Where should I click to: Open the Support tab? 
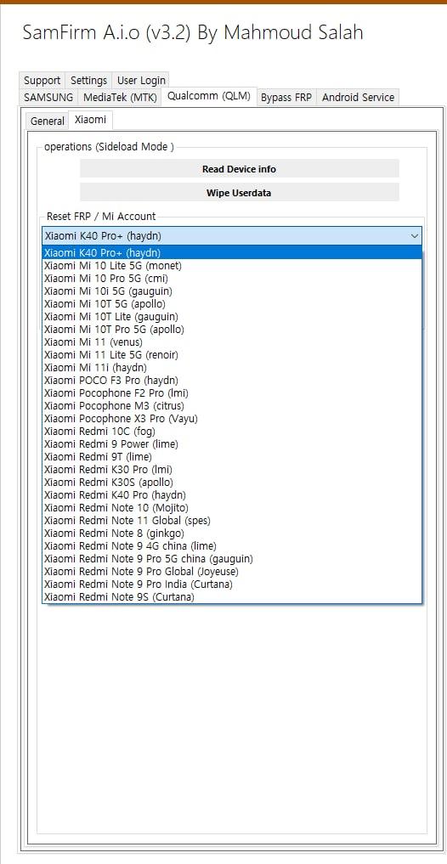pos(42,81)
